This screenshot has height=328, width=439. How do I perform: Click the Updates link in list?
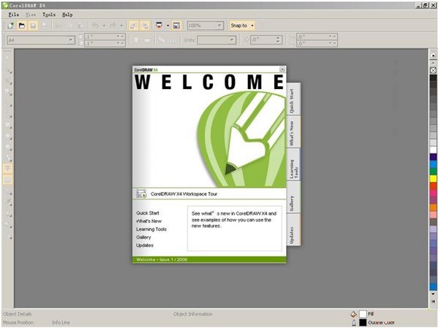[x=145, y=245]
